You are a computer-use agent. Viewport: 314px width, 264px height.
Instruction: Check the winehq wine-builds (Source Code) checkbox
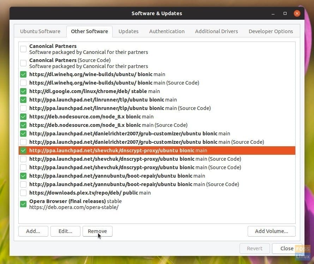point(23,83)
